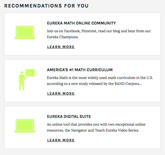
Task: Select Learn More under Eureka Digital Suite
Action: click(x=61, y=140)
